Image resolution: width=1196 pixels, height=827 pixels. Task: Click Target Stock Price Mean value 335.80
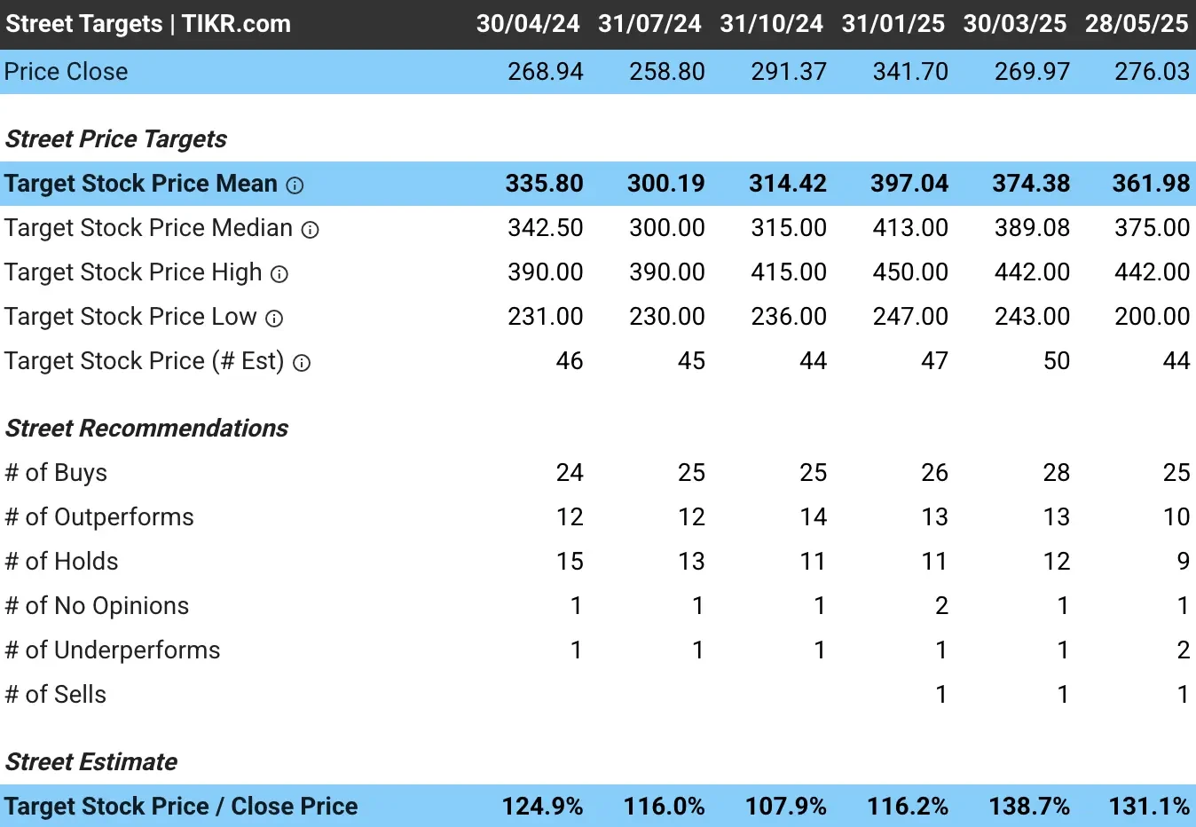tap(545, 184)
